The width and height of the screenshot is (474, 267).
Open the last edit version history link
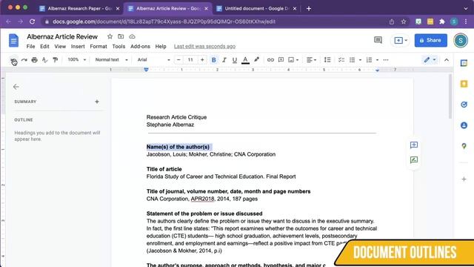point(204,46)
